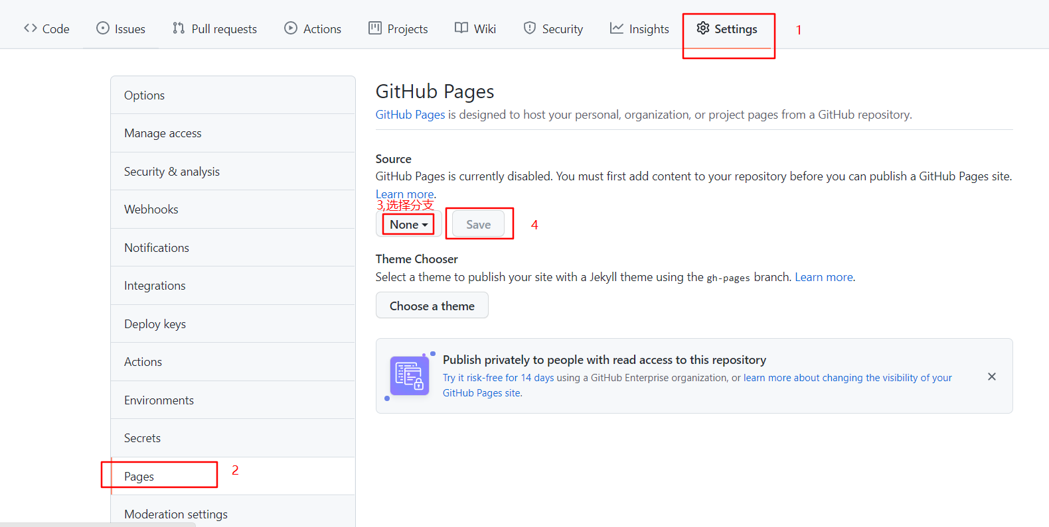Click the Pull requests icon

[x=179, y=28]
